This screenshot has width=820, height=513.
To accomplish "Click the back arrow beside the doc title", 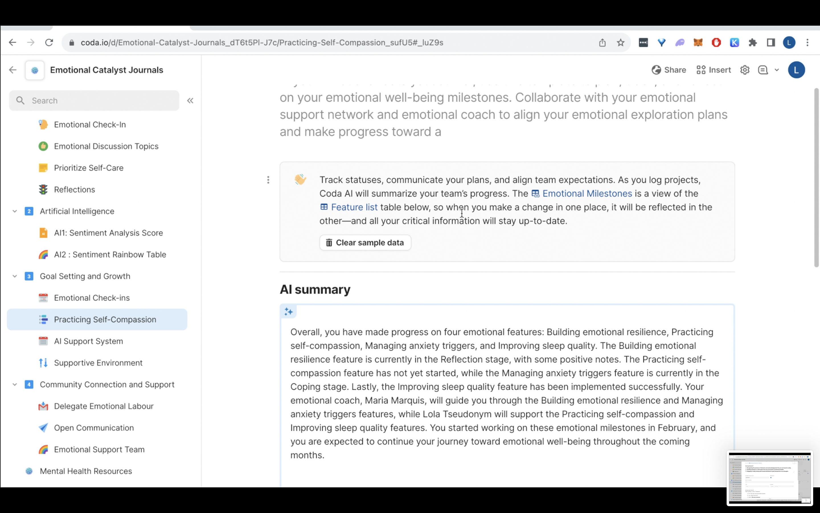I will coord(13,70).
